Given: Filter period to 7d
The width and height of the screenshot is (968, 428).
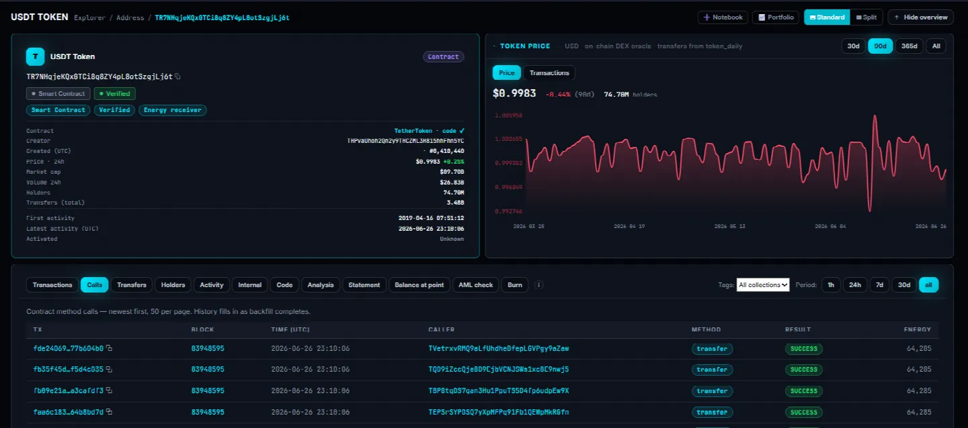Looking at the screenshot, I should click(879, 285).
